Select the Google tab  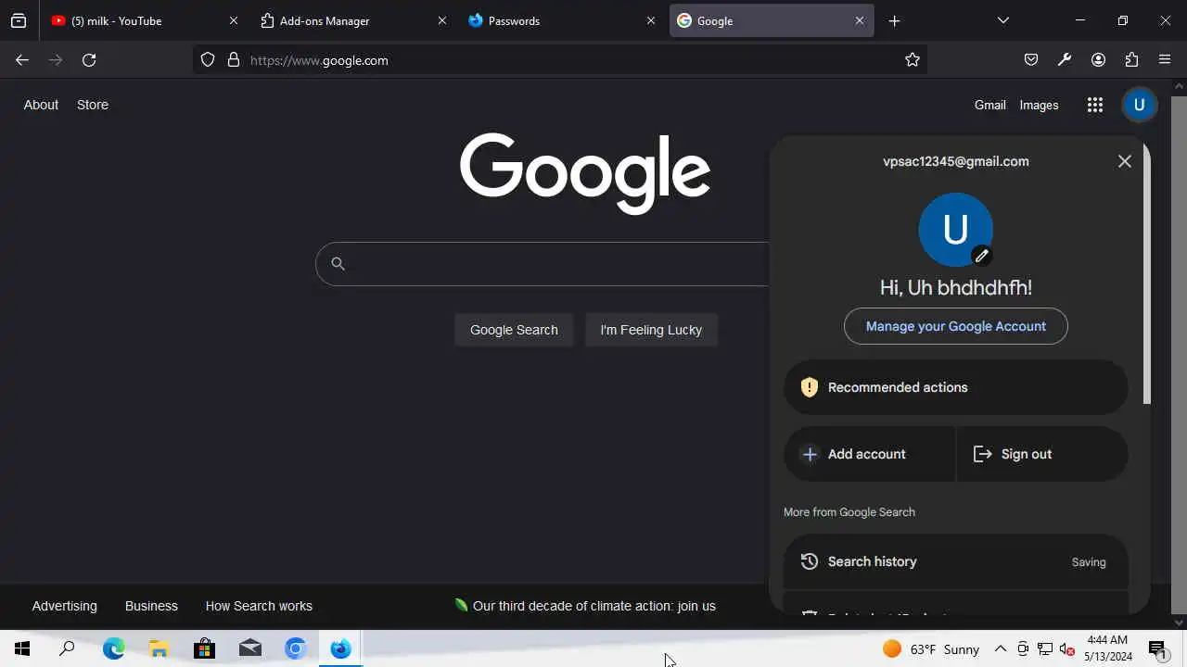[772, 20]
